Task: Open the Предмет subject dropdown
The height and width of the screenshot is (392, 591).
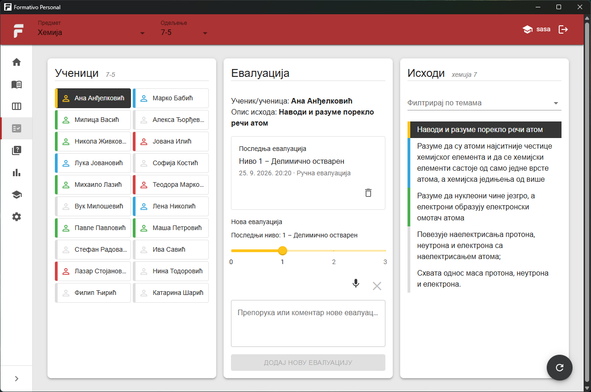Action: point(91,29)
